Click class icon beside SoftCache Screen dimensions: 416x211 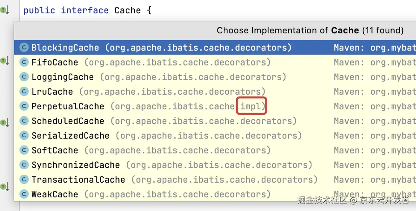24,150
